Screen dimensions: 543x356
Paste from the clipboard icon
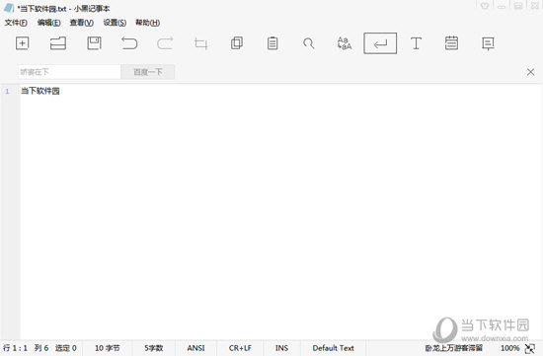click(272, 43)
